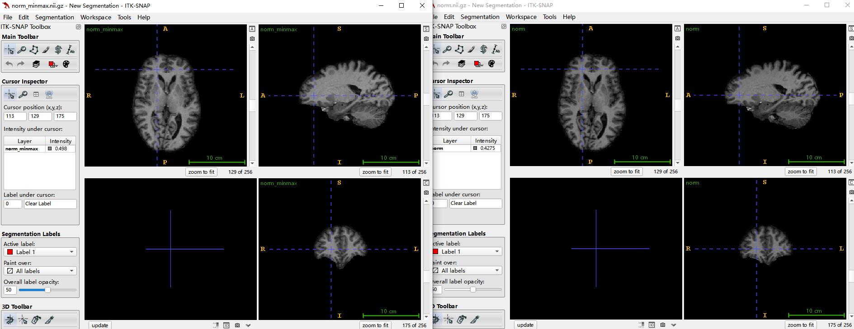Toggle voxel coordinates table in left Cursor Inspector
This screenshot has height=329, width=854.
coord(36,94)
